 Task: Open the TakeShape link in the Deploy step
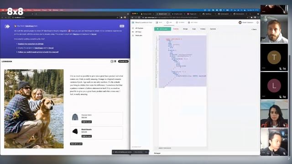(38, 48)
